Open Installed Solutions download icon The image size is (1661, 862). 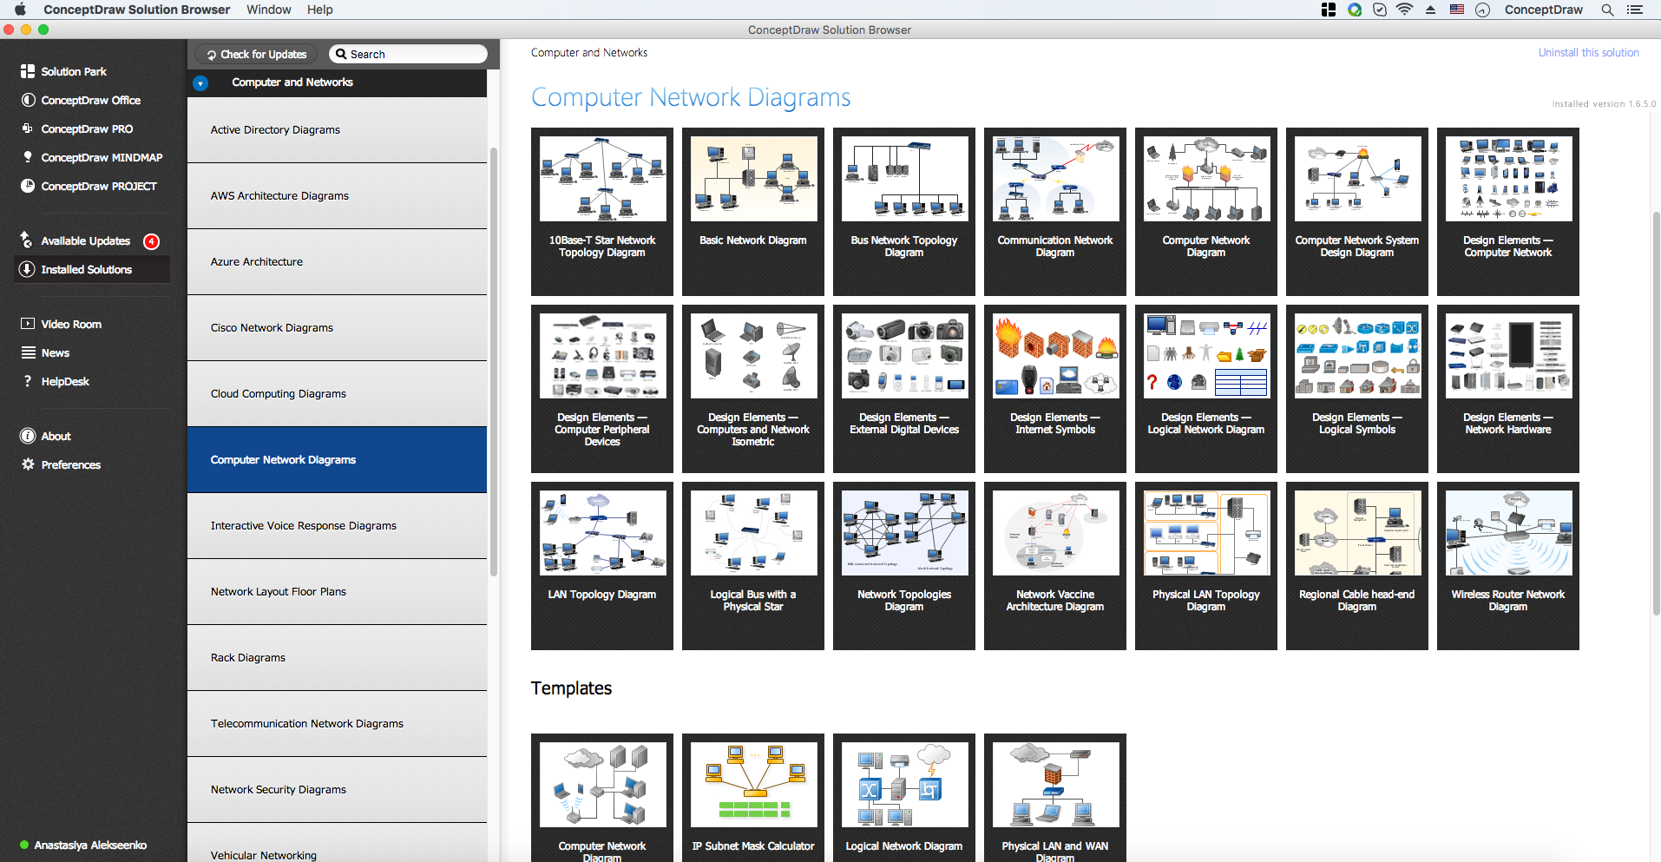(x=28, y=269)
